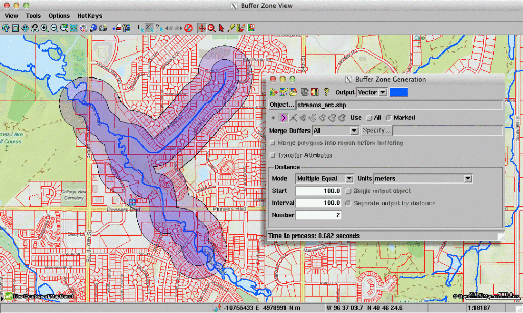
Task: Click the pencil edit icon on the right toolbar
Action: (231, 28)
